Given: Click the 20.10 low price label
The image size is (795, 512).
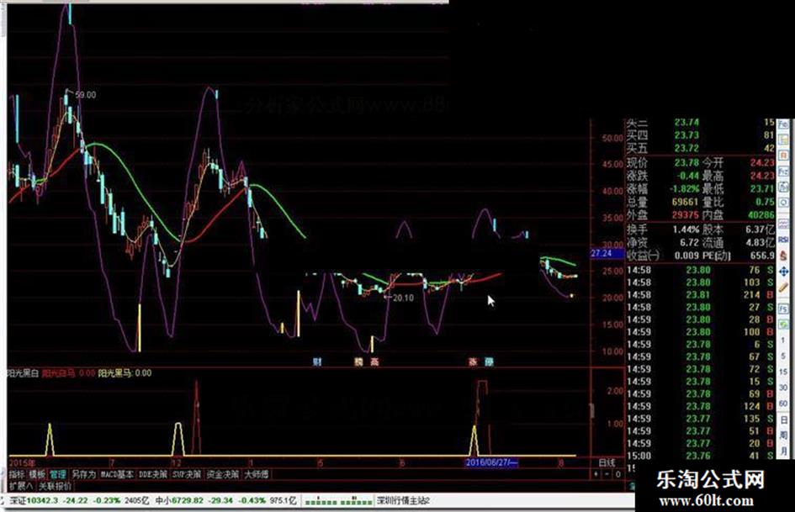Looking at the screenshot, I should click(x=403, y=298).
